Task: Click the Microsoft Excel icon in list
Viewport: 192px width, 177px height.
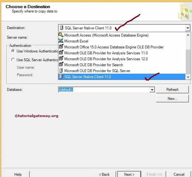Action: (61, 41)
